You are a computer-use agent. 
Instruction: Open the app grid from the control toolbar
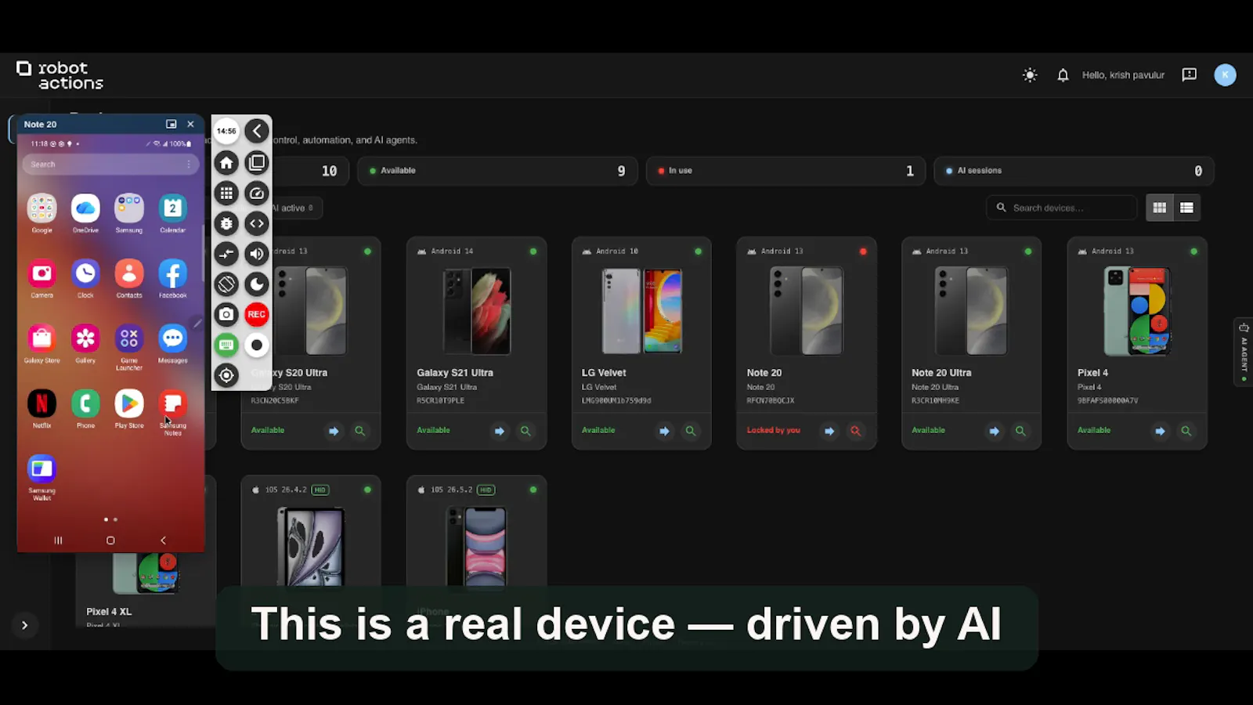[226, 193]
